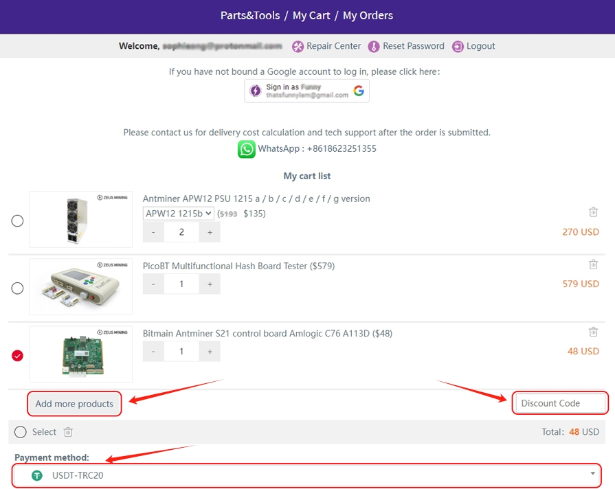Click the Add more products button
This screenshot has height=489, width=615.
[x=74, y=404]
